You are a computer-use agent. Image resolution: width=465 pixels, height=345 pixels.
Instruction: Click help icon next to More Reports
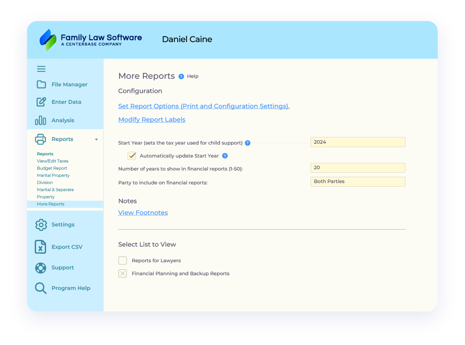click(x=181, y=77)
